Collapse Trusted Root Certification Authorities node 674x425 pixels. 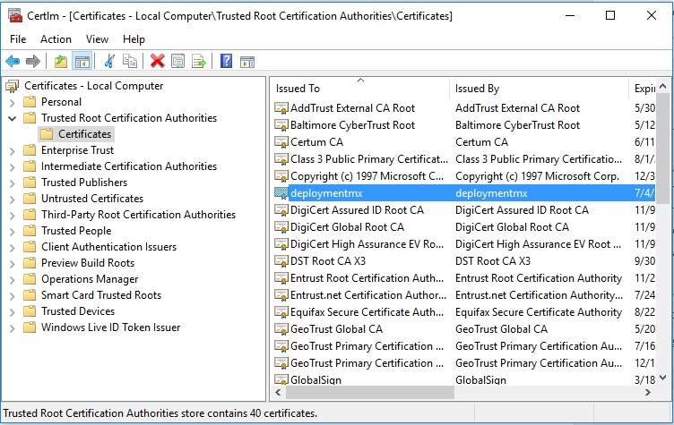point(13,118)
